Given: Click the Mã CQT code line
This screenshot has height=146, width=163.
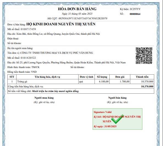Looking at the screenshot, I should [77, 18].
